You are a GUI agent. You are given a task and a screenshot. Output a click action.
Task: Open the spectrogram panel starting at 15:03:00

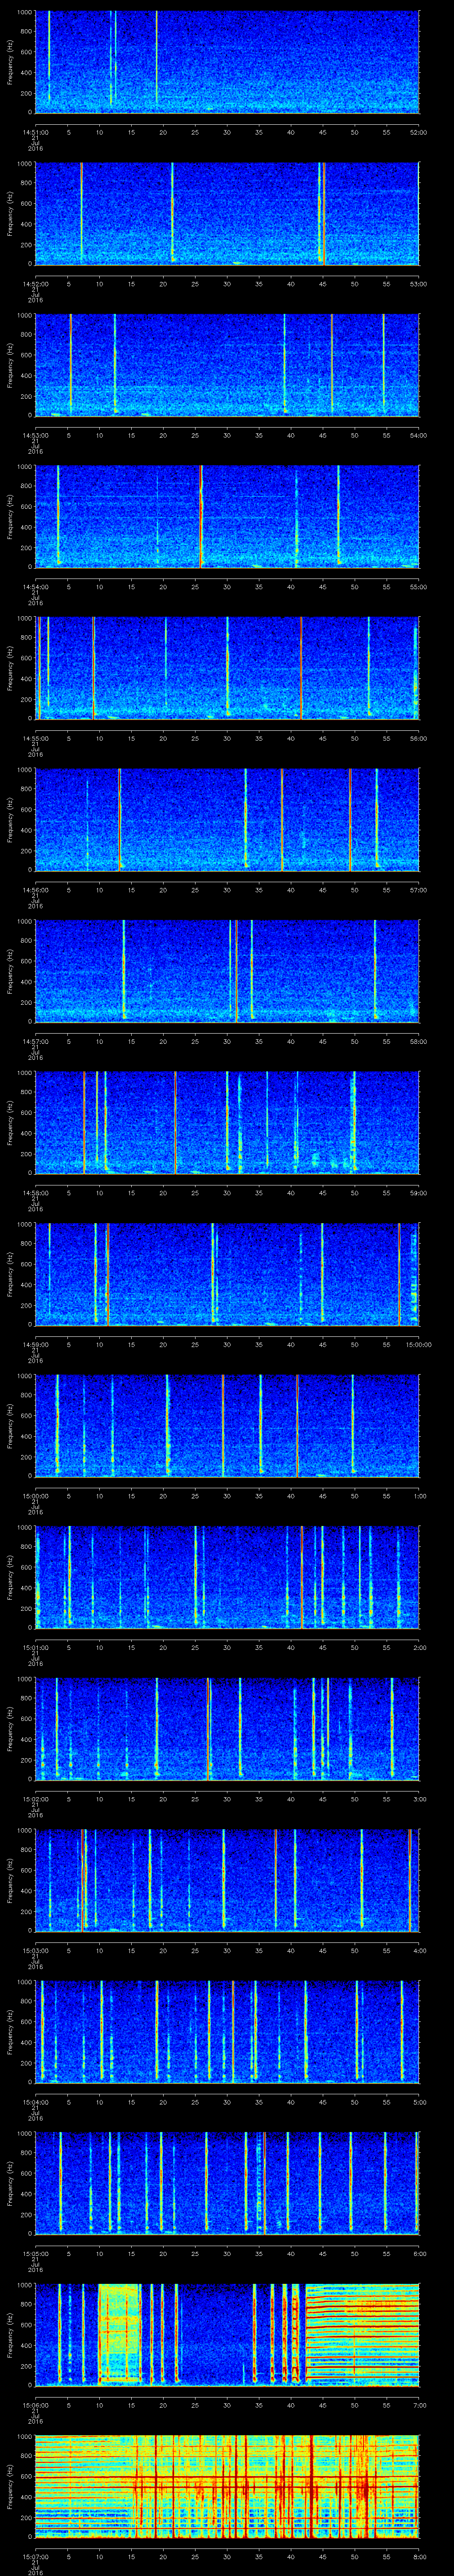point(227,1880)
